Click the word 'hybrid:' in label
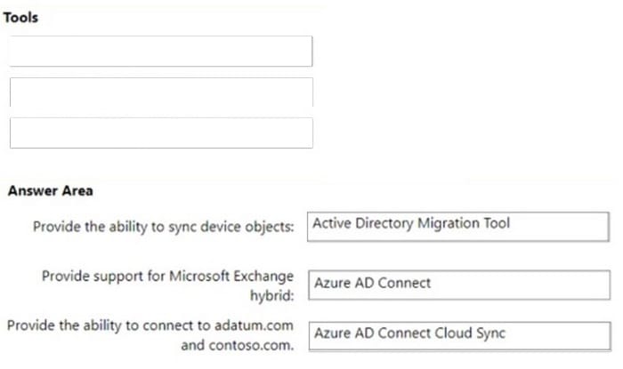The width and height of the screenshot is (623, 369). click(x=271, y=295)
